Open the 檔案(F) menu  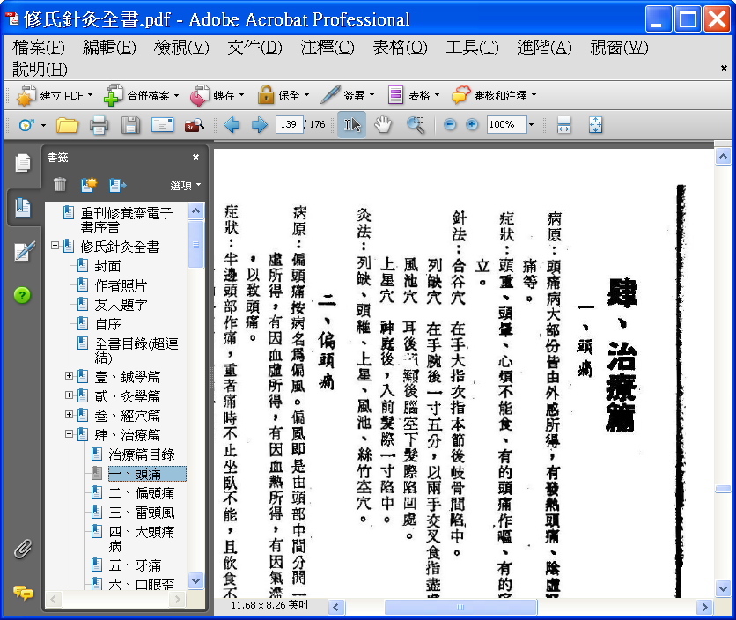(39, 48)
